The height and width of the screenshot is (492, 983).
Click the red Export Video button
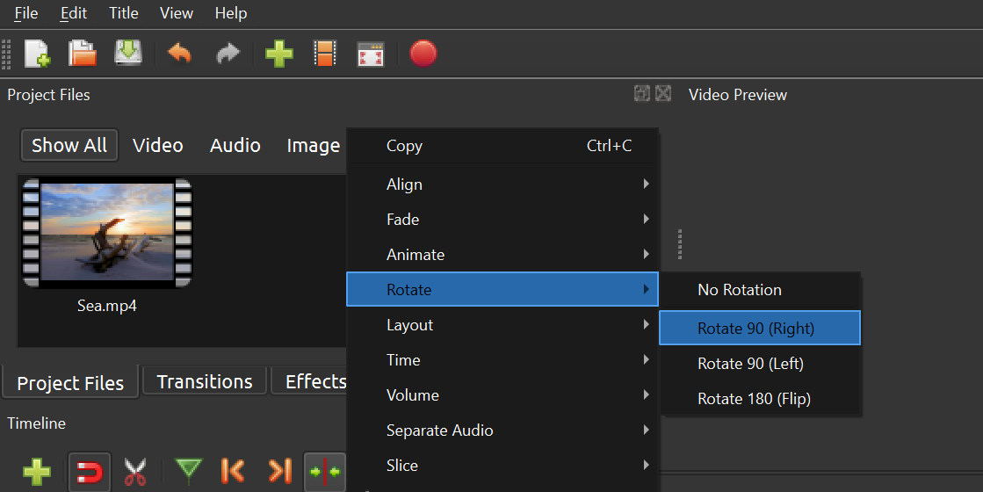(x=423, y=54)
